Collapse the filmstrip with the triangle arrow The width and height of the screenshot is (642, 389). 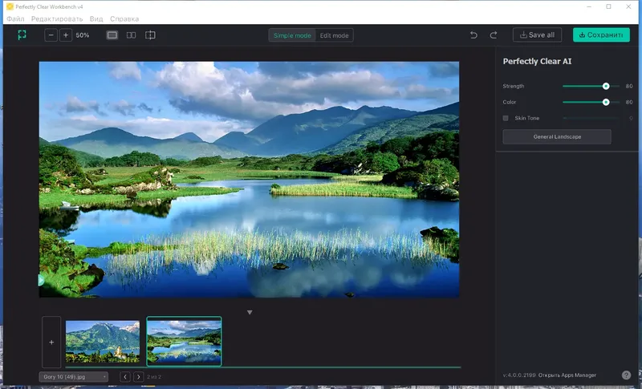[x=250, y=312]
